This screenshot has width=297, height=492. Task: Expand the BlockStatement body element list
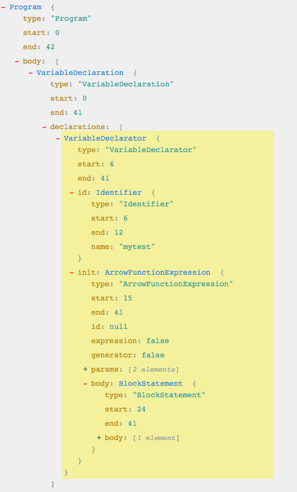(x=99, y=438)
